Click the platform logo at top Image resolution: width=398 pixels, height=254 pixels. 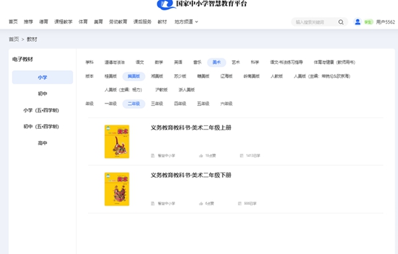pos(202,4)
